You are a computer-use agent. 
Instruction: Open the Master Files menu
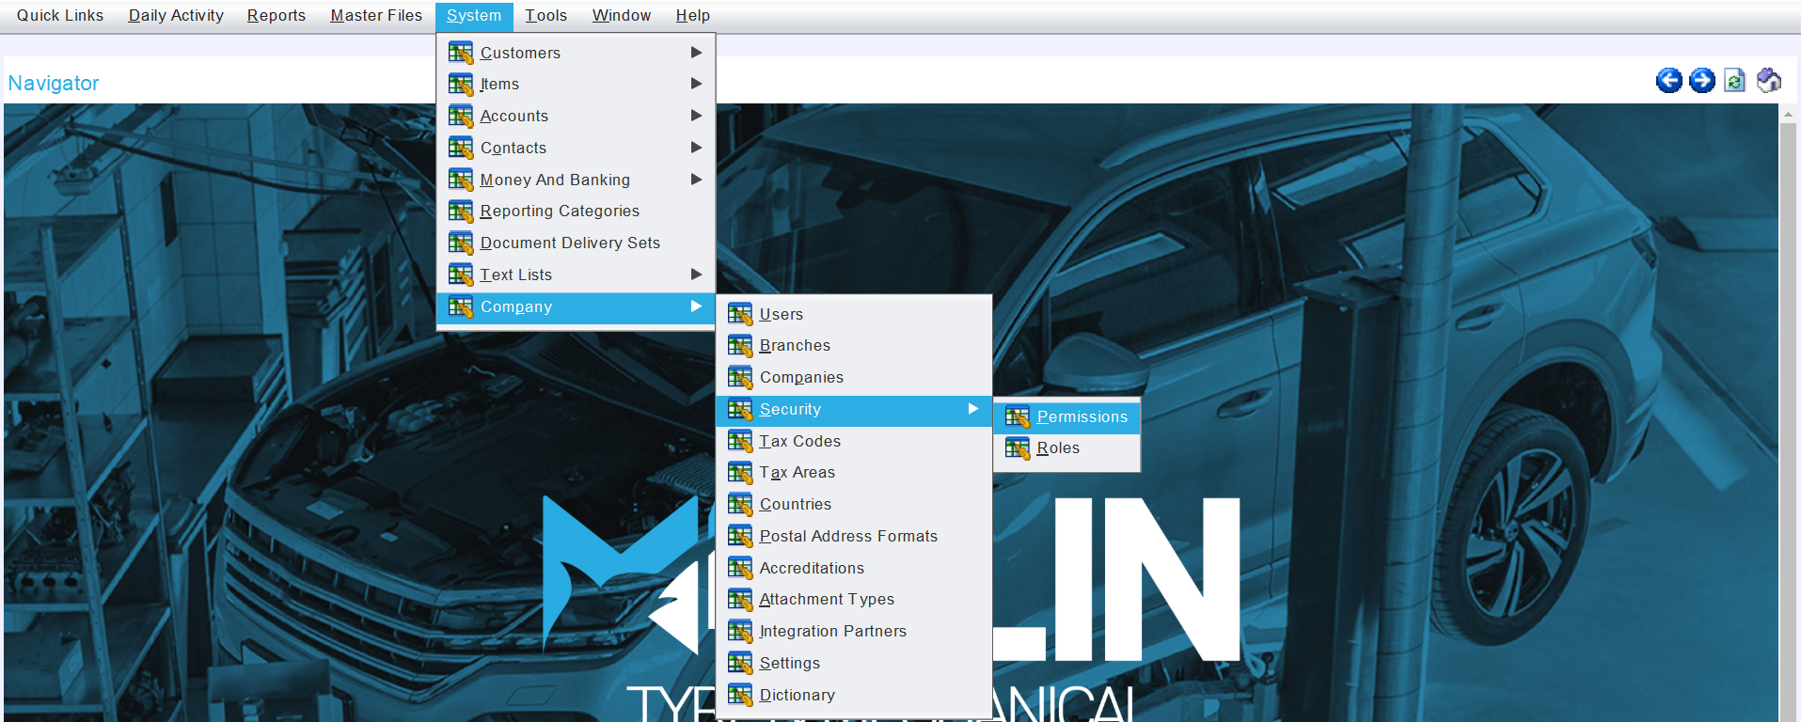(376, 16)
